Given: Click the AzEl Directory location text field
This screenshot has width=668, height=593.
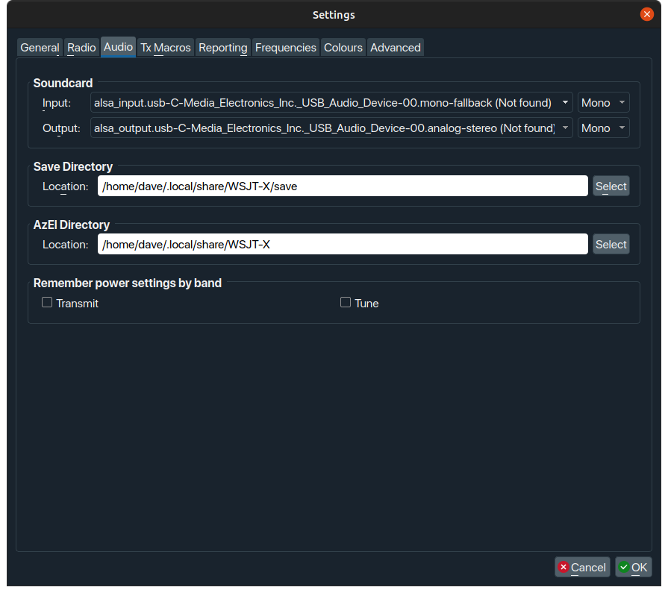Looking at the screenshot, I should point(342,244).
